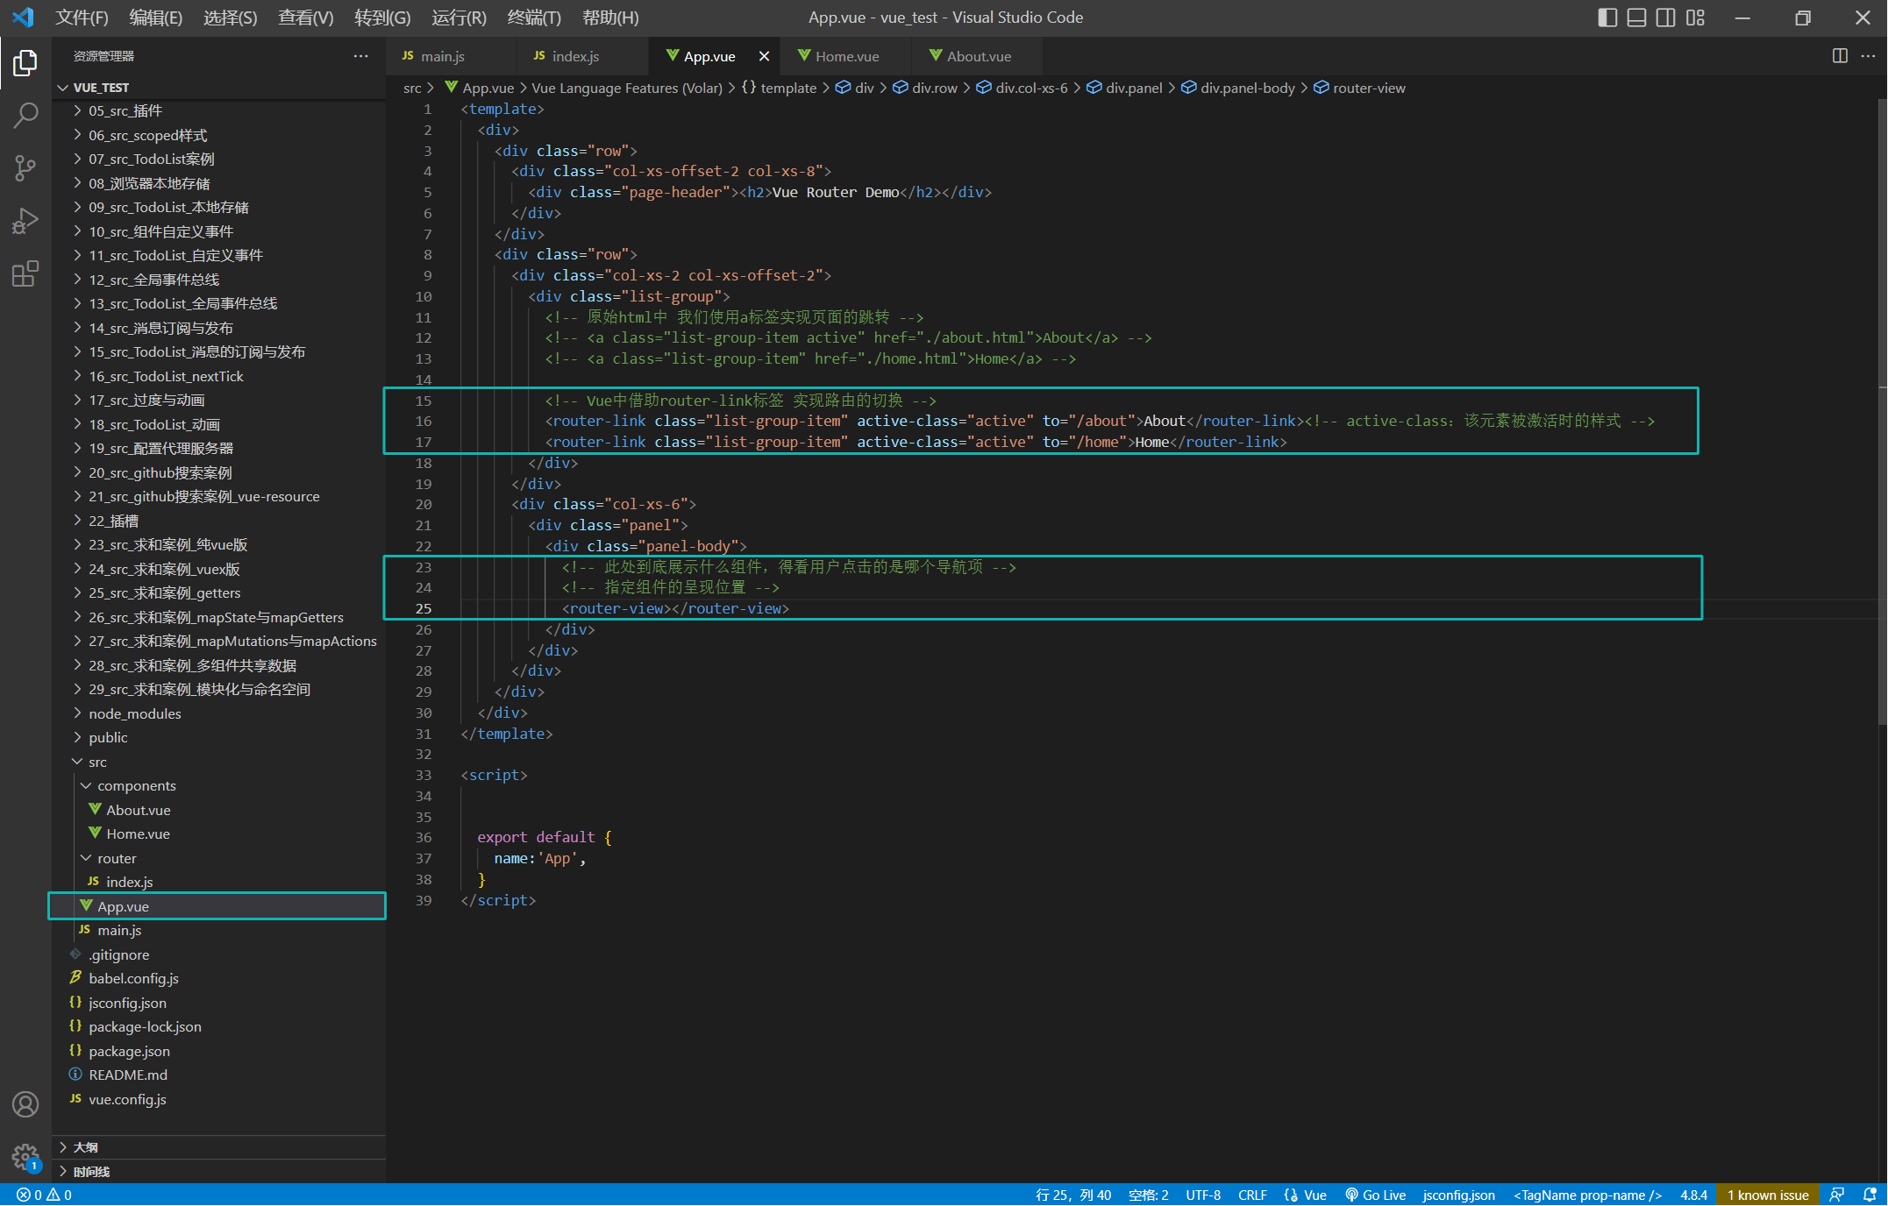Image resolution: width=1888 pixels, height=1206 pixels.
Task: Open the Extensions view icon
Action: [x=25, y=273]
